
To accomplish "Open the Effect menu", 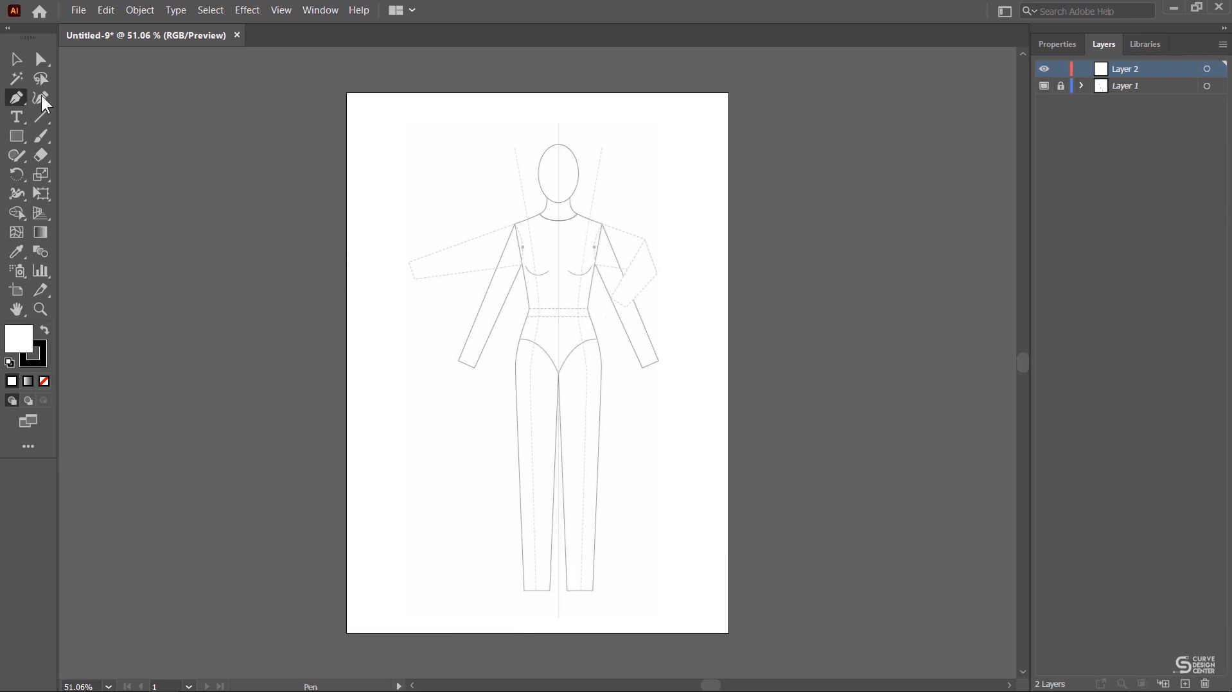I will (x=247, y=10).
